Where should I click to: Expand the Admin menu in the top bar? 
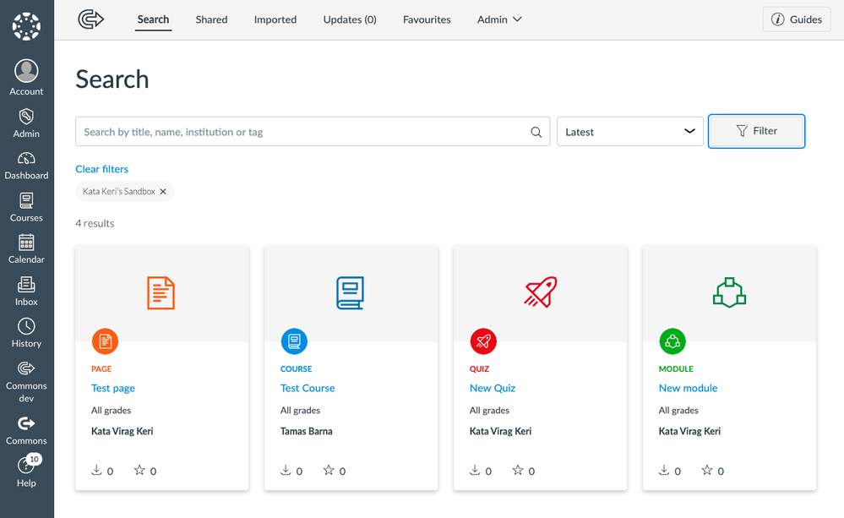499,19
